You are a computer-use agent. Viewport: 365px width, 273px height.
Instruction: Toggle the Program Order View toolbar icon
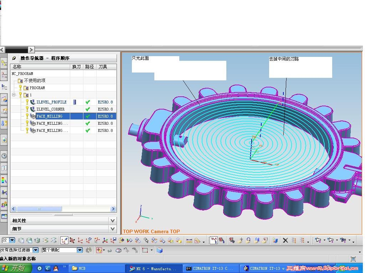point(214,240)
